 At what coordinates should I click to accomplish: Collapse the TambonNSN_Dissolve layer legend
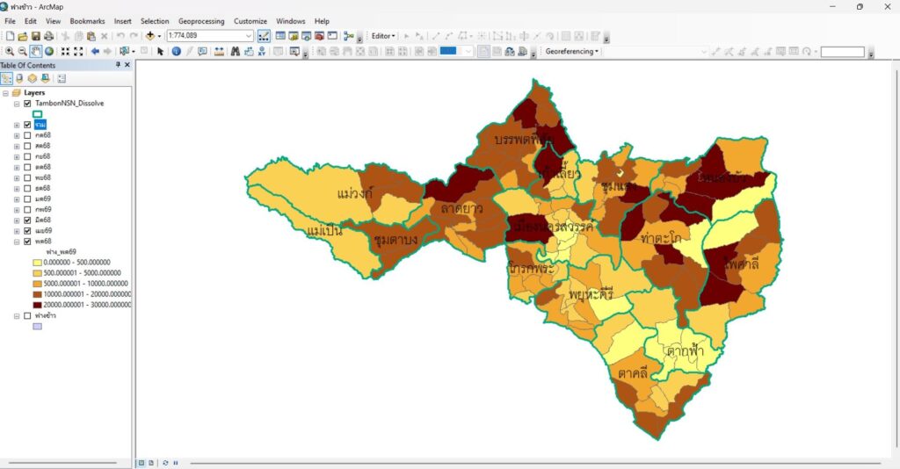point(17,103)
